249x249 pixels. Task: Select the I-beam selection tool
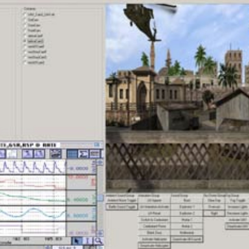(87, 241)
